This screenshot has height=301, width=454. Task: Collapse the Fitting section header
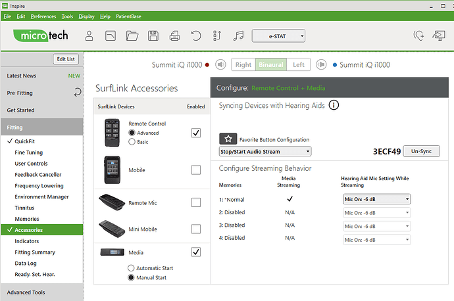(x=41, y=127)
